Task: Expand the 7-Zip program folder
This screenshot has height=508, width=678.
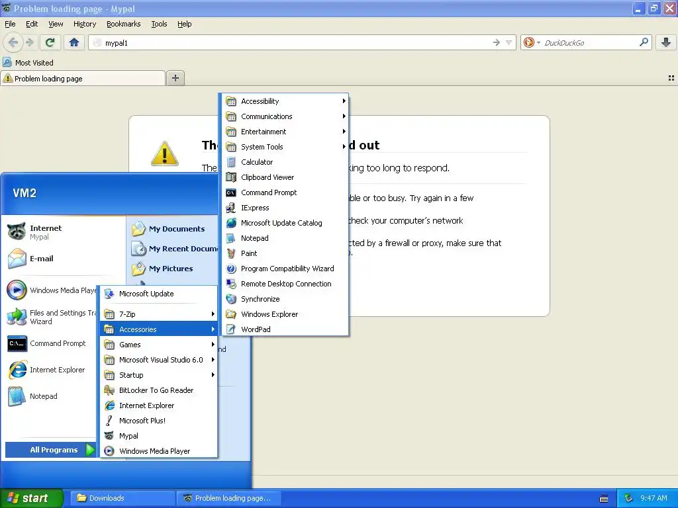Action: click(158, 314)
